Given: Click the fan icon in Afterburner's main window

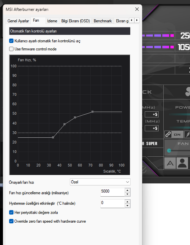Looking at the screenshot, I should tap(188, 92).
